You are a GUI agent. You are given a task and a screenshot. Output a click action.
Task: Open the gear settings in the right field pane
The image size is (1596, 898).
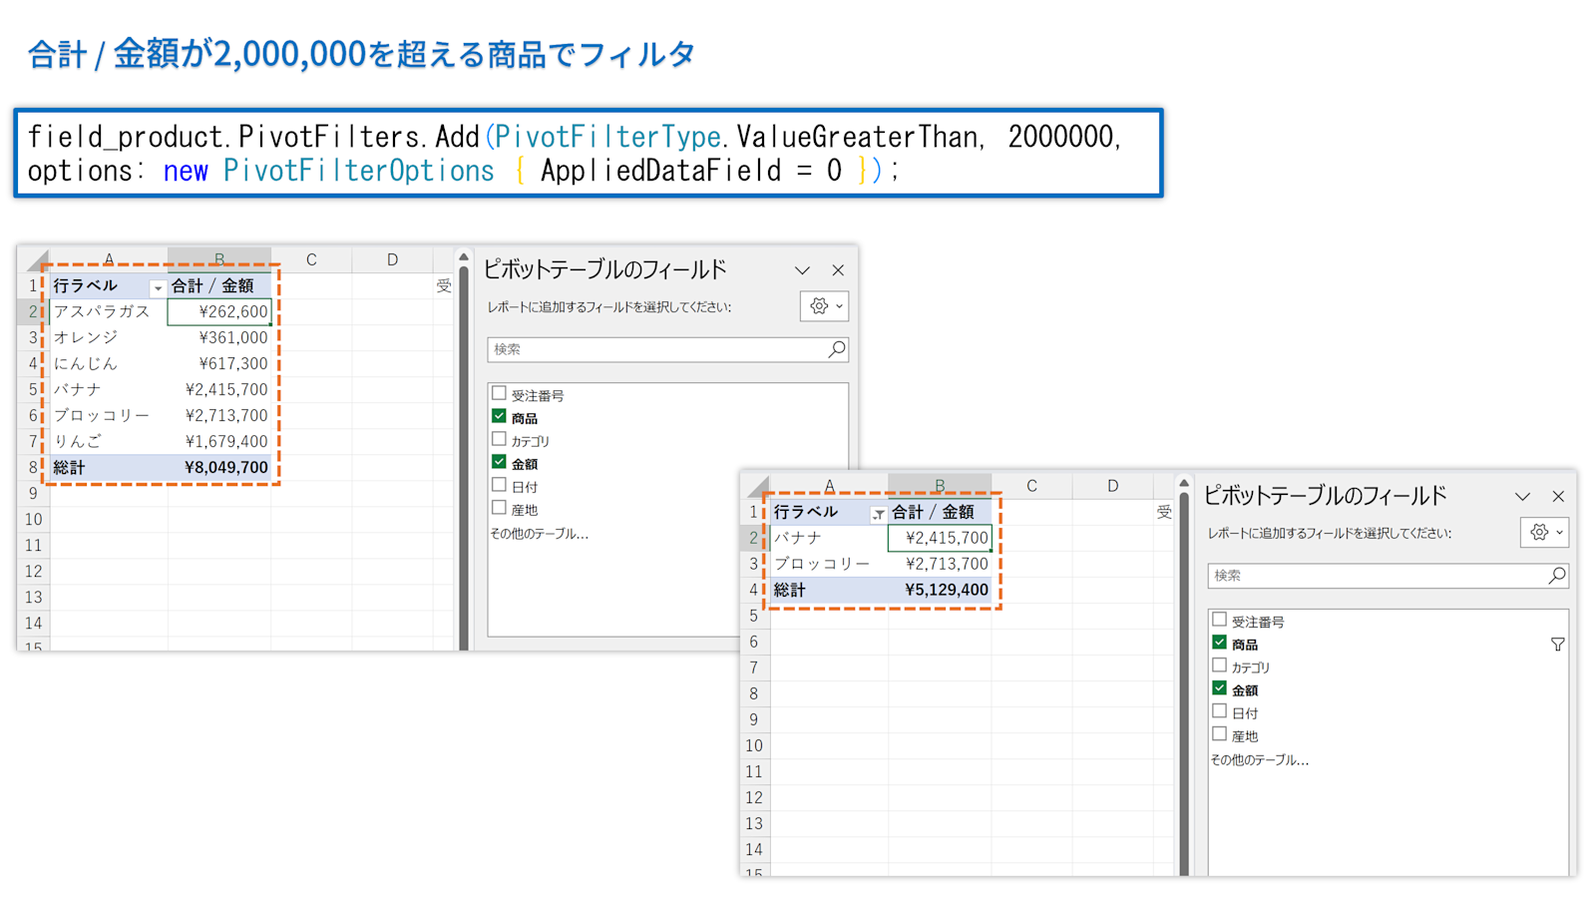click(x=1544, y=533)
